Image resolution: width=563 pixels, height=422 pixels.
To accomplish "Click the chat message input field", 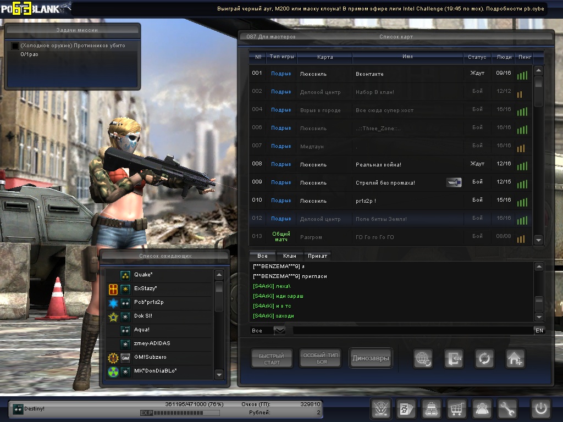I will pos(412,330).
